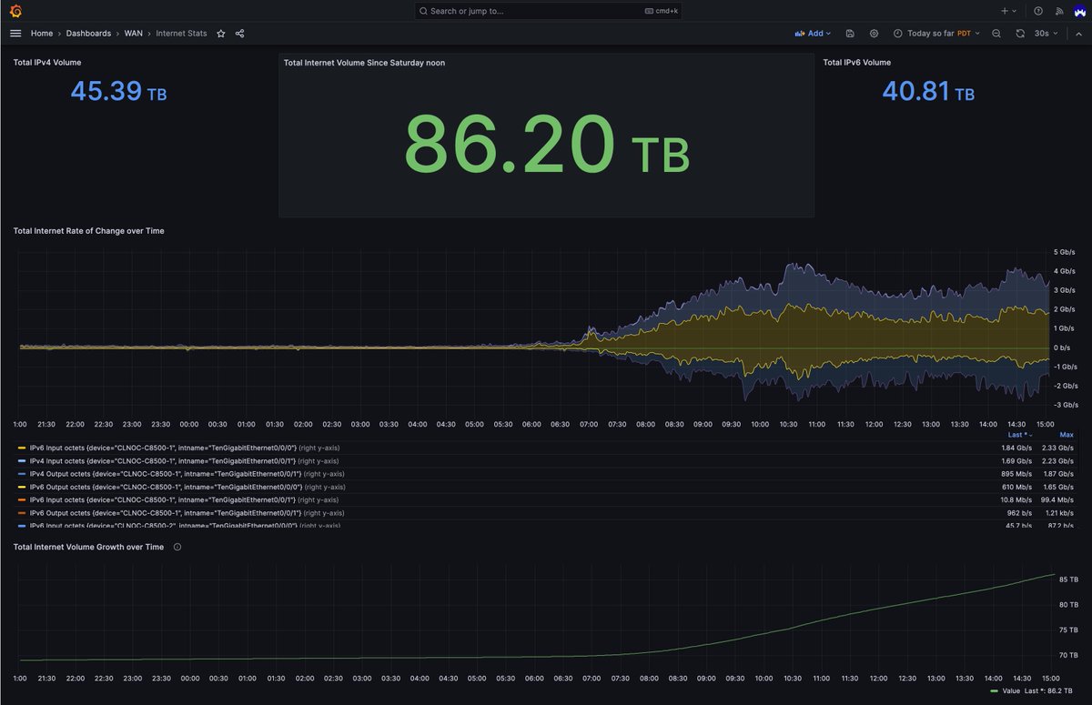Toggle IPv6 Output octets TenGigabitEthernet0/0/1 series
This screenshot has height=705, width=1092.
point(166,513)
